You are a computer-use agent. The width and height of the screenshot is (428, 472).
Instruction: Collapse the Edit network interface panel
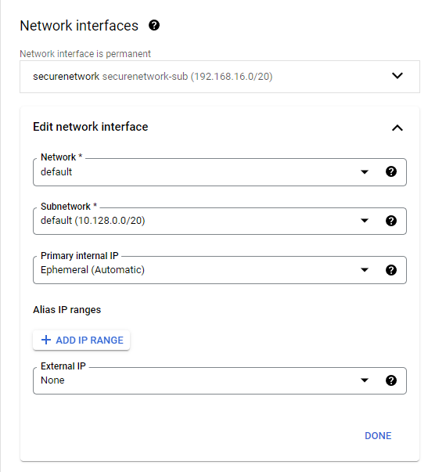point(397,128)
